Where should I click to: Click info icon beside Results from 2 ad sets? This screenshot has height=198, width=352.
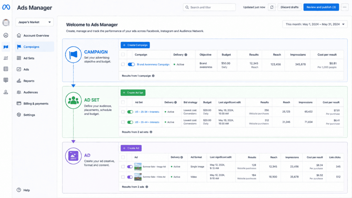151,132
